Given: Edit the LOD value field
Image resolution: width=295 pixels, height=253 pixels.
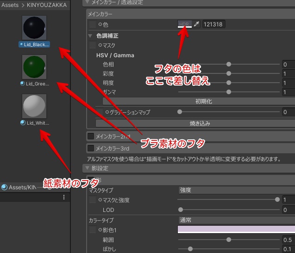Looking at the screenshot, I should pos(289,210).
